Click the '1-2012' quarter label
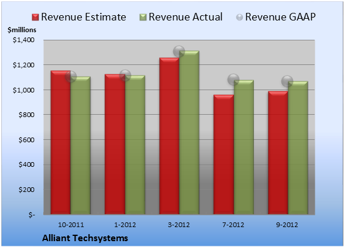The height and width of the screenshot is (247, 344). pyautogui.click(x=125, y=225)
